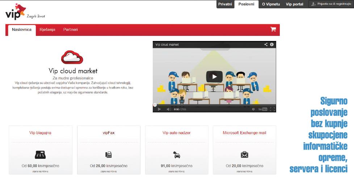Screen dimensions: 354x178
Task: Mute the video volume speaker icon
Action: coord(169,109)
